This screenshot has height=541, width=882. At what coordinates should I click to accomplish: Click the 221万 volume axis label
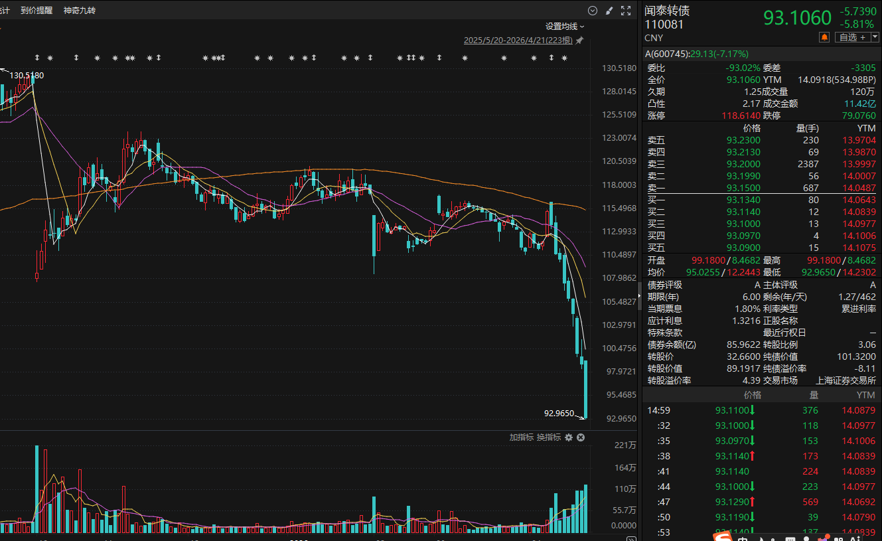[626, 445]
